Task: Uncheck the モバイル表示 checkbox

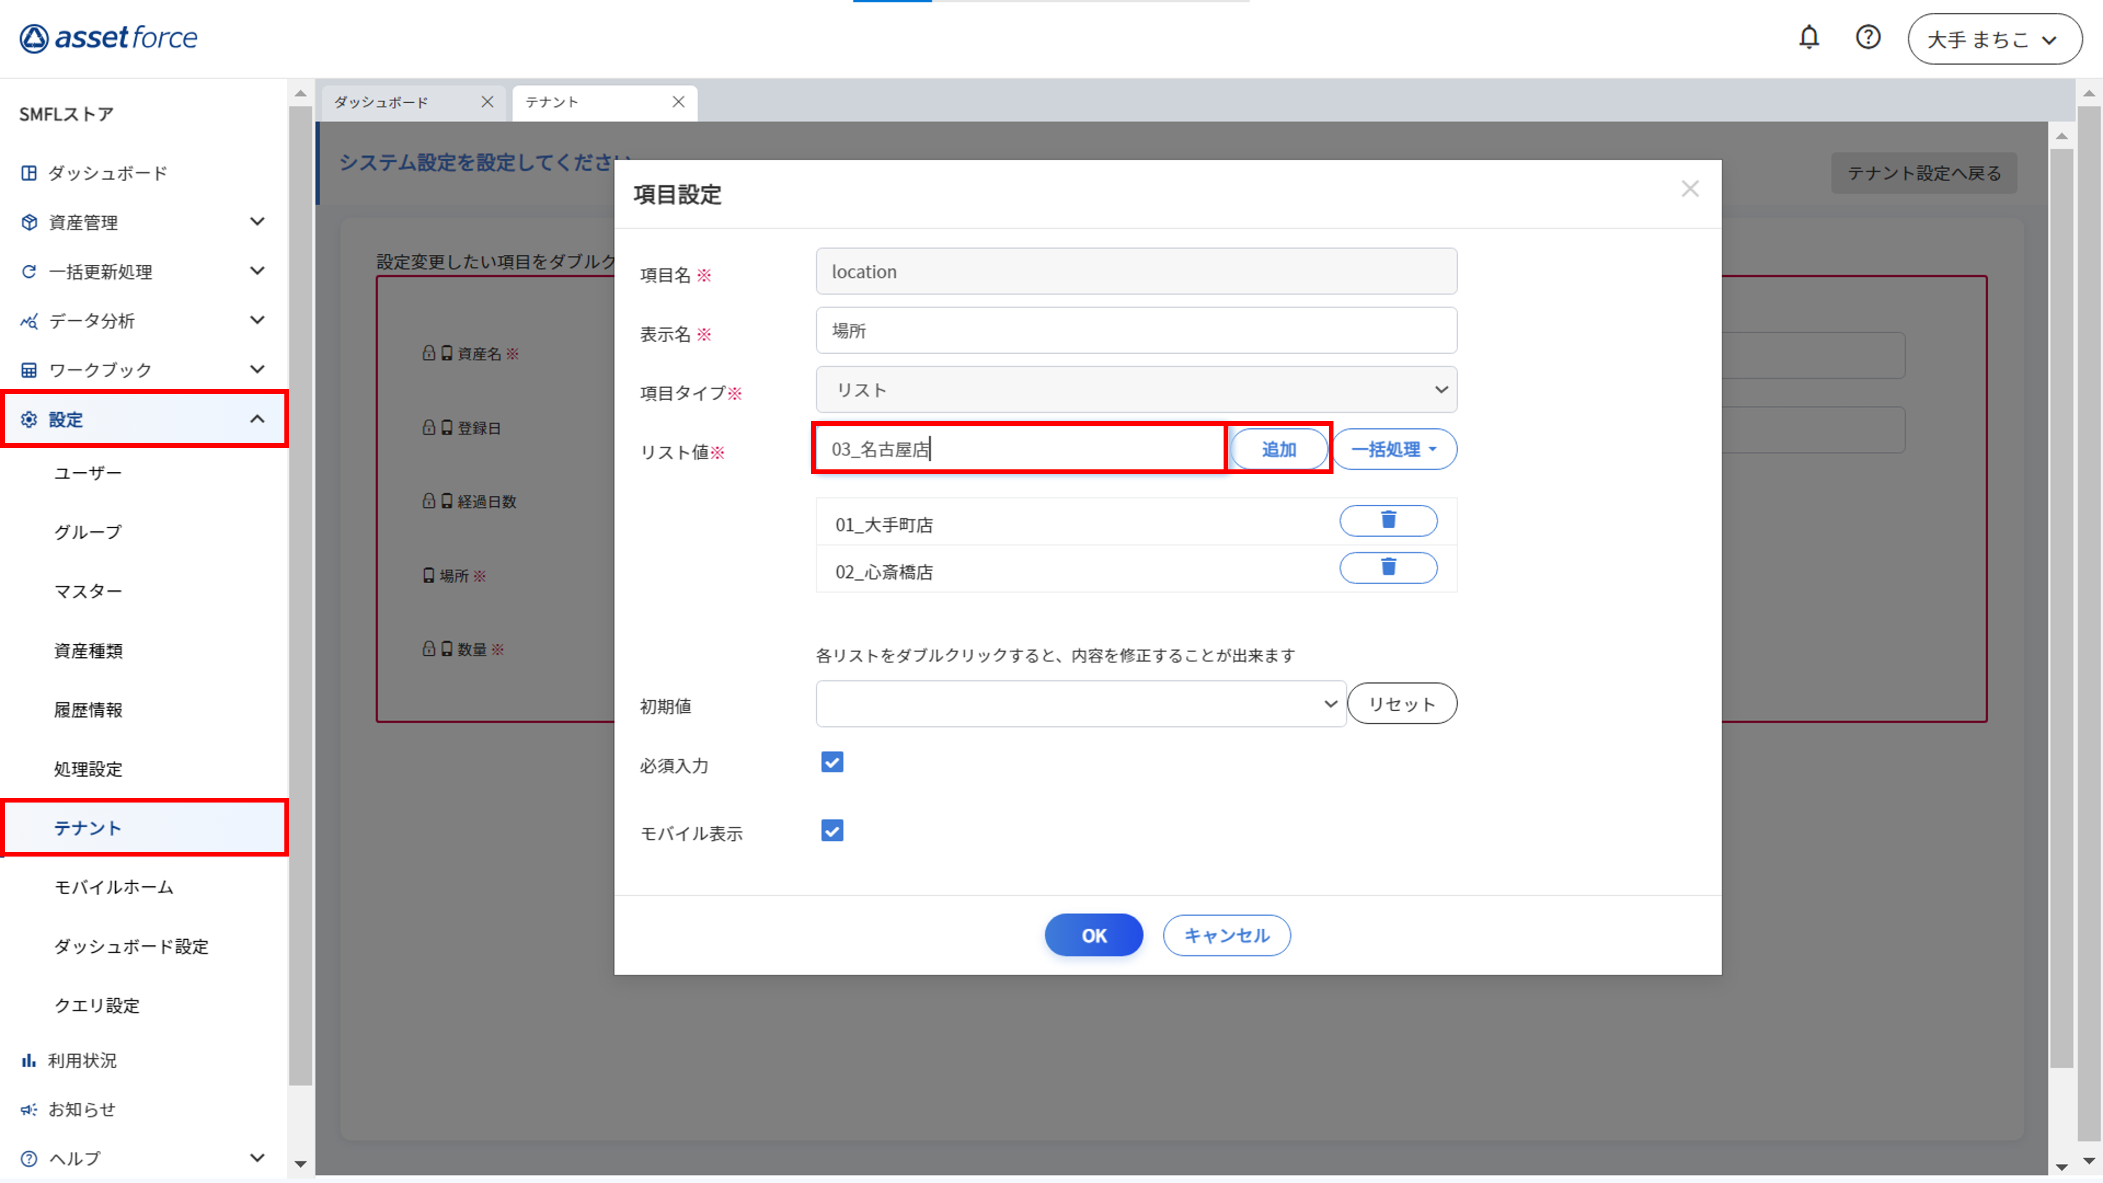Action: click(832, 831)
